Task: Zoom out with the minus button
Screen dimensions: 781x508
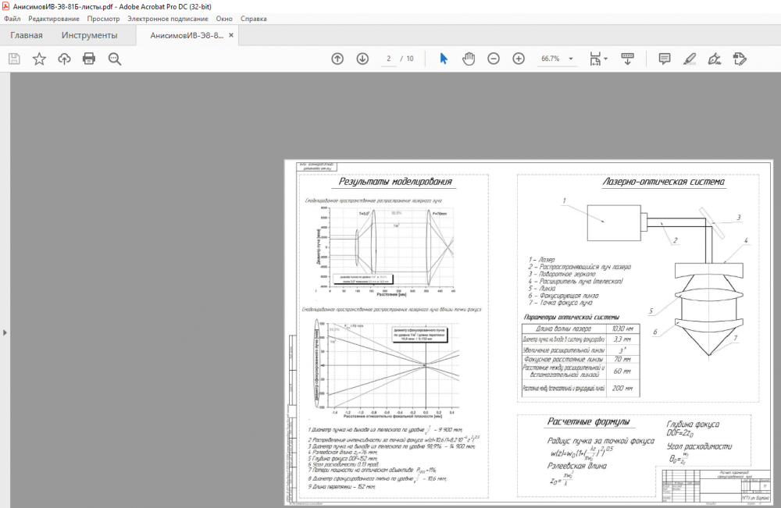Action: [x=494, y=59]
